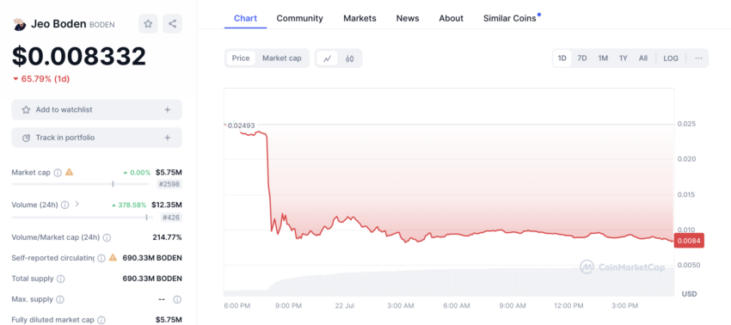Screen dimensions: 731x325
Task: Switch chart to Market cap
Action: 281,58
